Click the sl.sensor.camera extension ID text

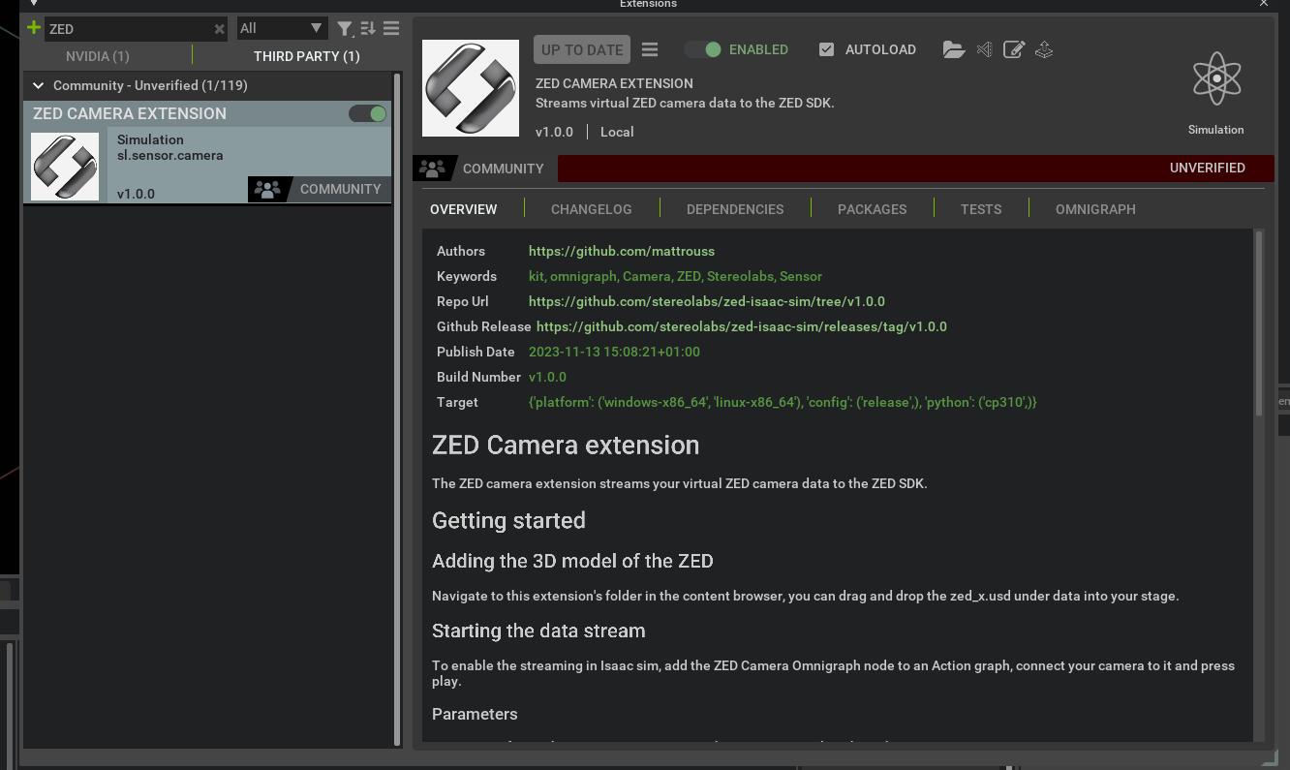(170, 155)
